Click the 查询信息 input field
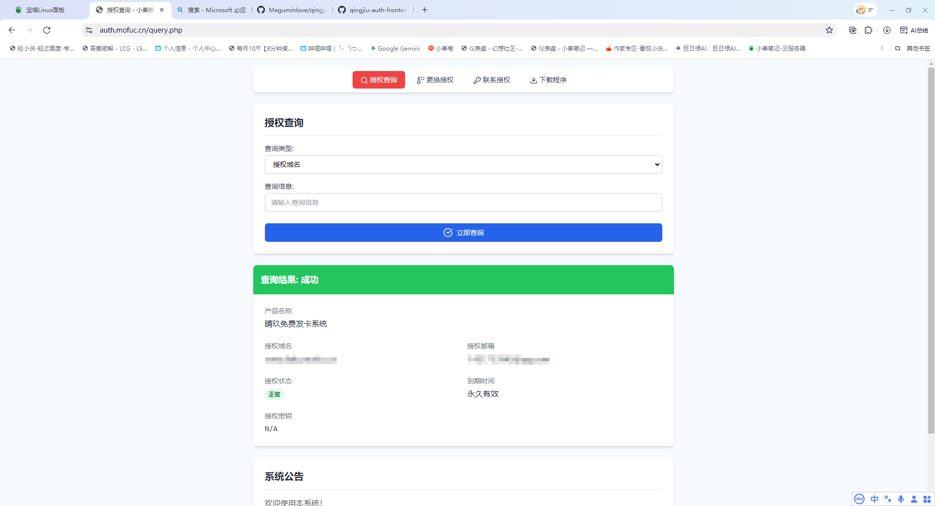This screenshot has height=506, width=935. 463,202
